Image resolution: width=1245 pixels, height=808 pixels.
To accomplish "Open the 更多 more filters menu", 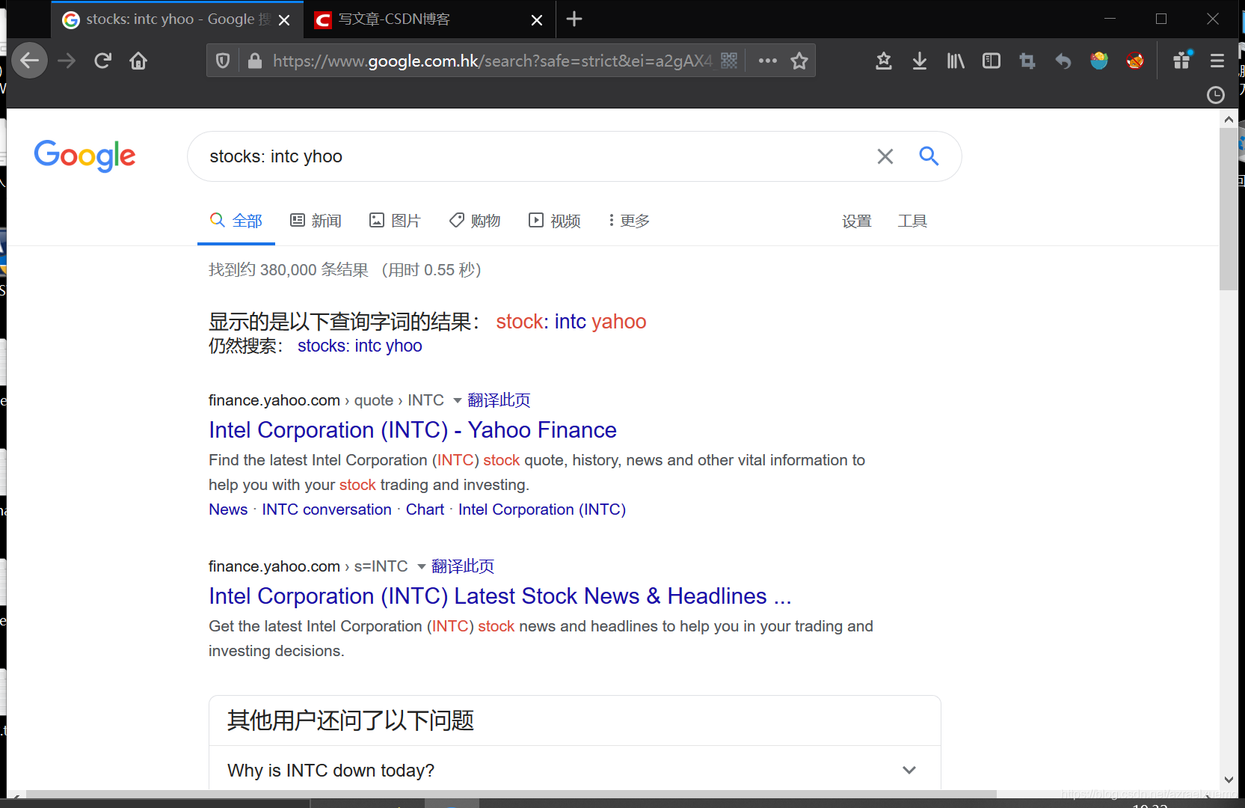I will [x=629, y=221].
